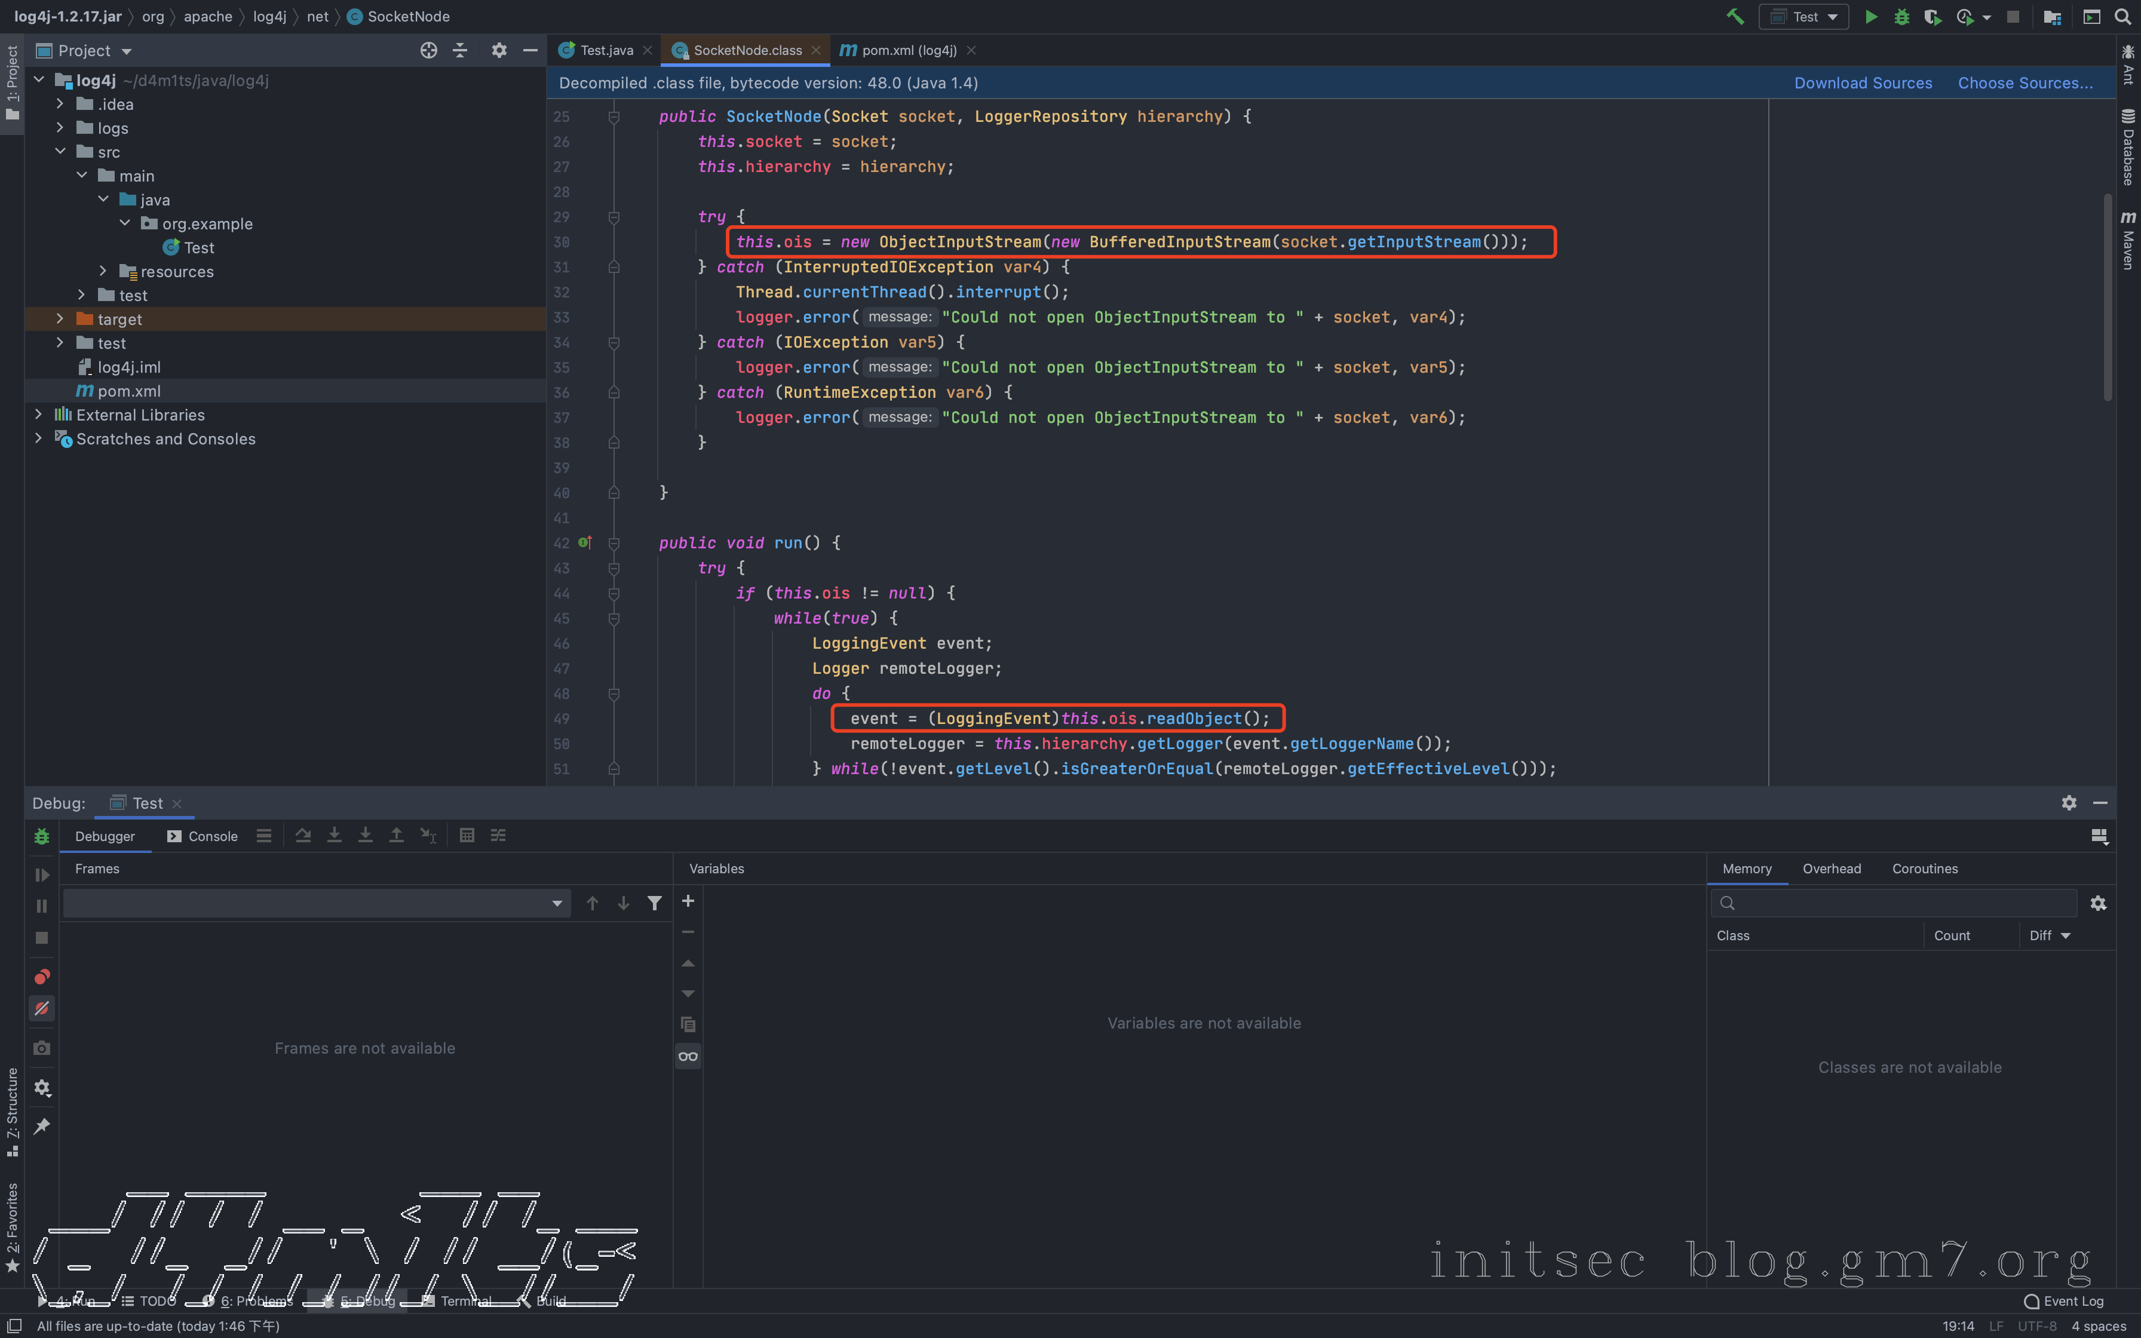The image size is (2141, 1338).
Task: Click the Download Sources link
Action: 1862,83
